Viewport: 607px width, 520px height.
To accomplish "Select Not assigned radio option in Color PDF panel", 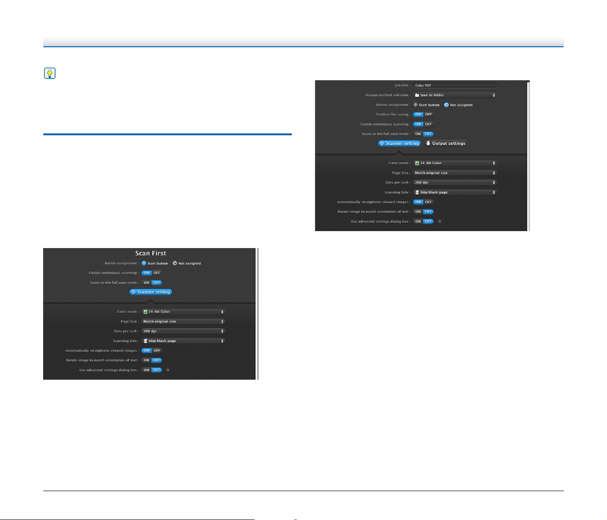I will coord(458,105).
